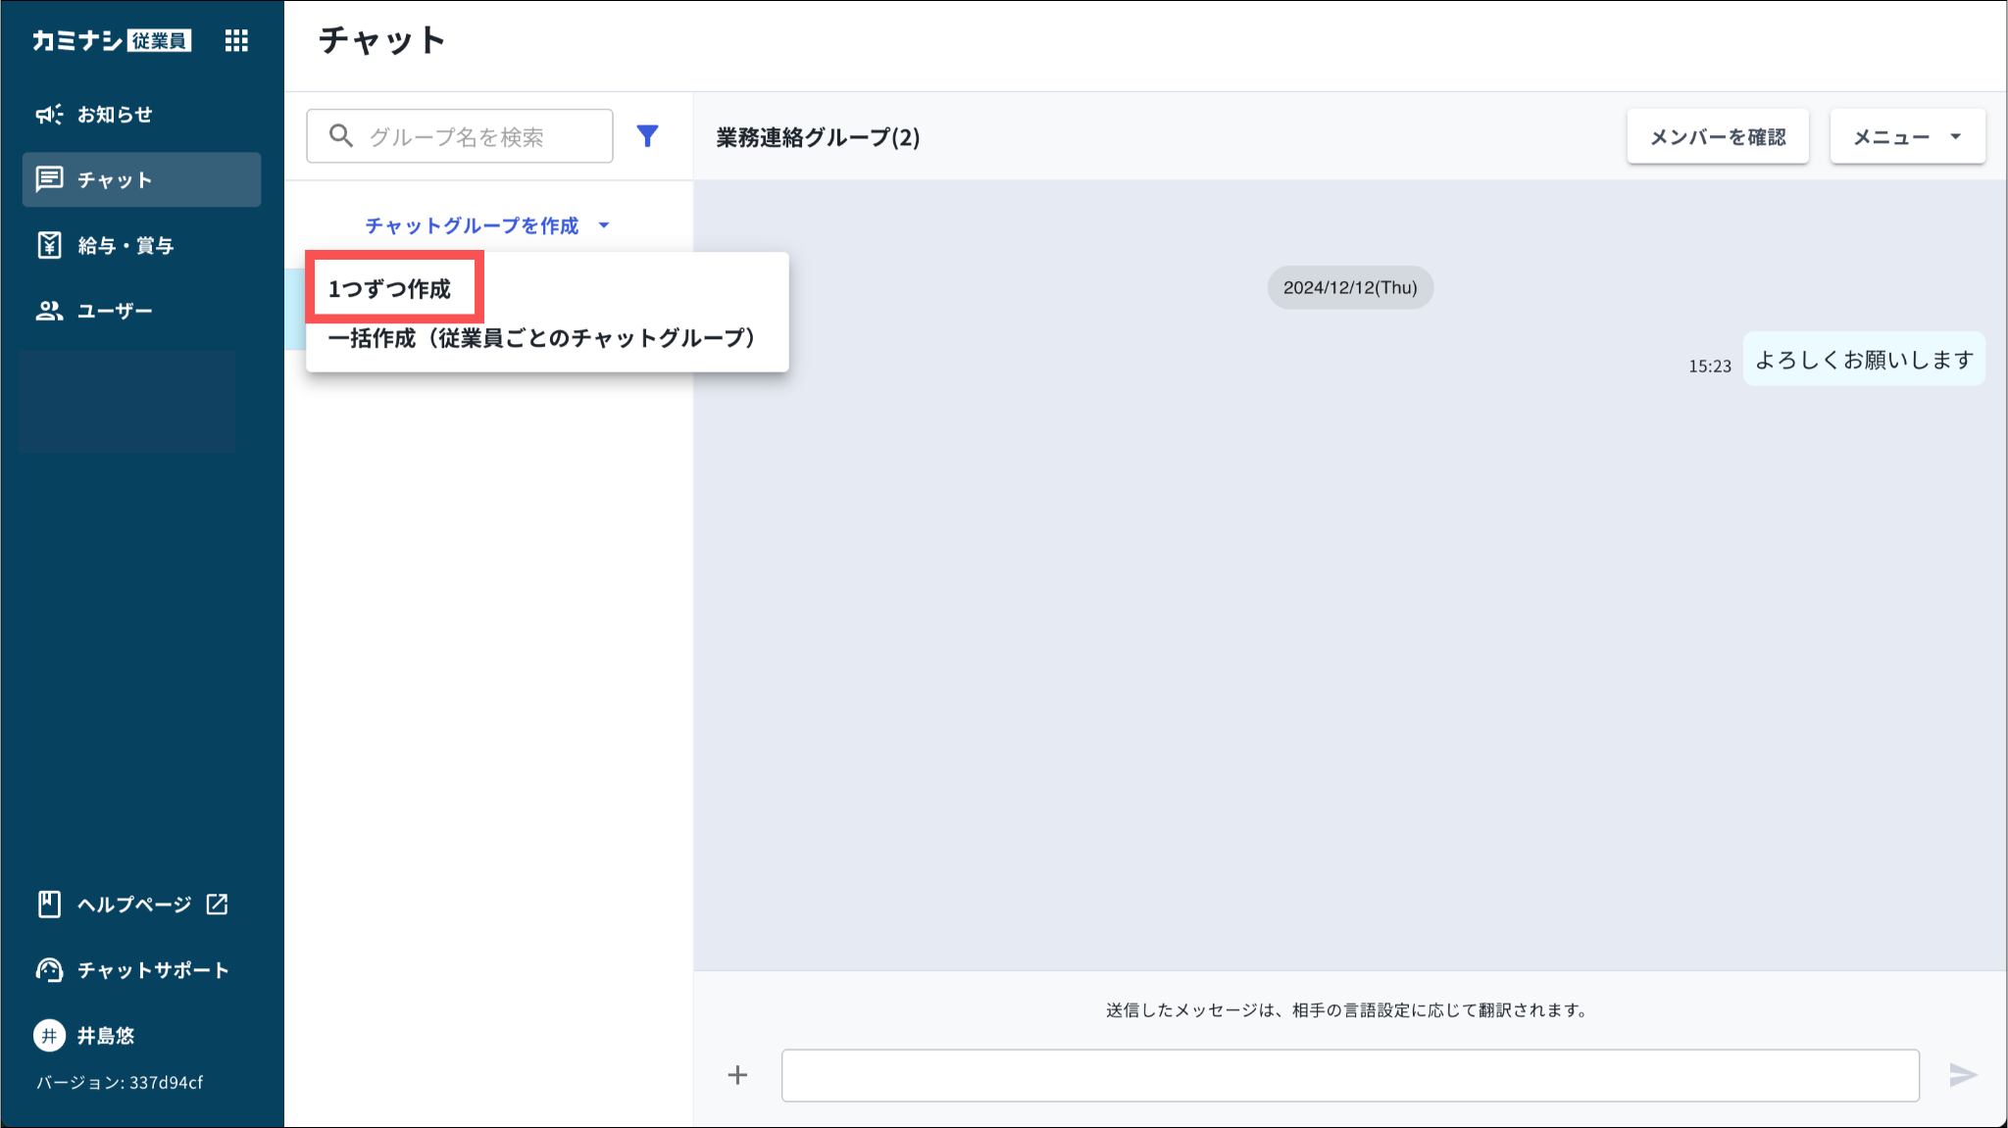Open ユーザー users section
This screenshot has width=2008, height=1128.
click(x=115, y=311)
